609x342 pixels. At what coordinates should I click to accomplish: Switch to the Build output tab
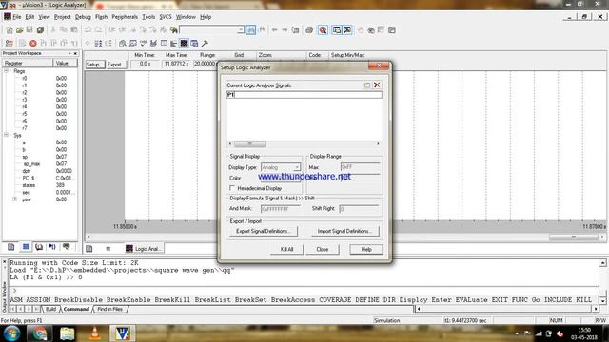pos(50,309)
